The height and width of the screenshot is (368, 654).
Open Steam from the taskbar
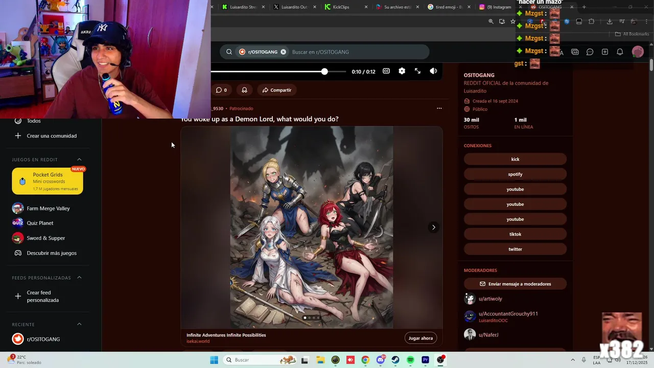pyautogui.click(x=395, y=360)
